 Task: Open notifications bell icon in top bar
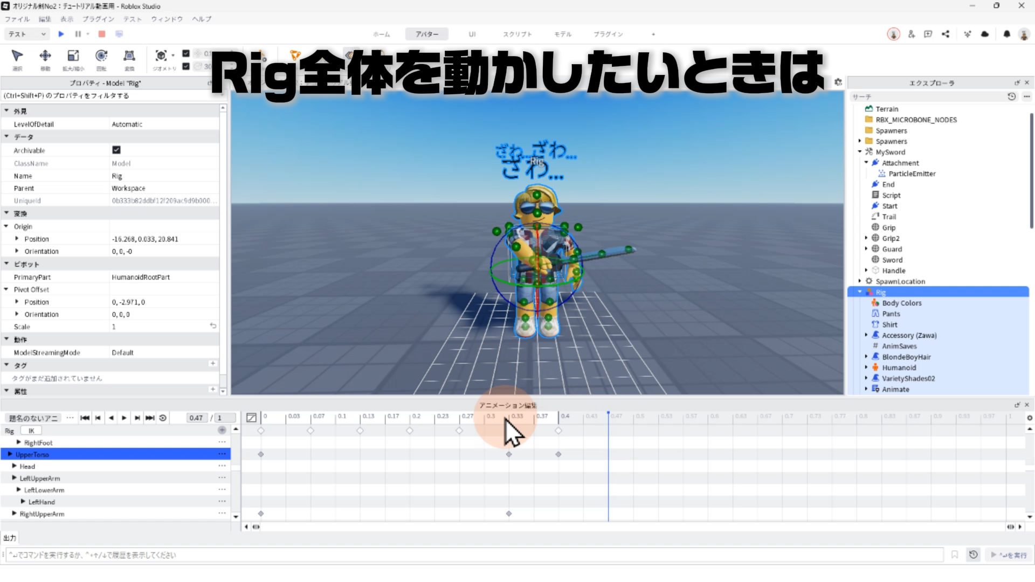(1006, 34)
